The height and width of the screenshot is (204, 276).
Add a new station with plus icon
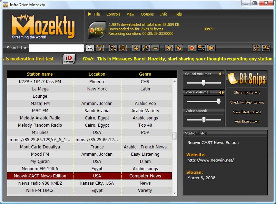click(136, 48)
